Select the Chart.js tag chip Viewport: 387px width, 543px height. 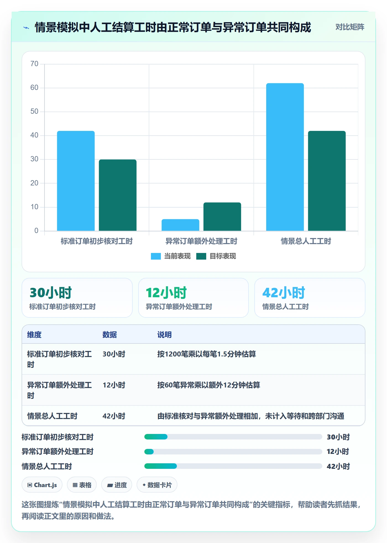[x=42, y=485]
